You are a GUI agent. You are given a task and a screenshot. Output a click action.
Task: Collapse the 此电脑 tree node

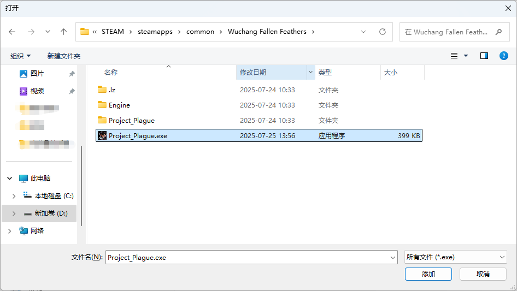click(10, 179)
